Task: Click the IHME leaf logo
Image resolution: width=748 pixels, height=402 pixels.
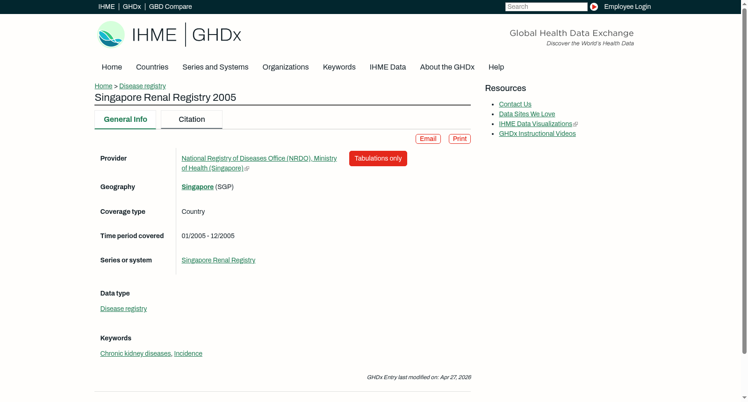Action: pyautogui.click(x=111, y=35)
